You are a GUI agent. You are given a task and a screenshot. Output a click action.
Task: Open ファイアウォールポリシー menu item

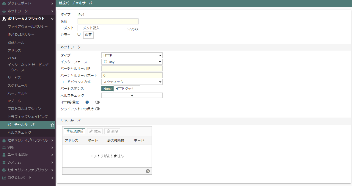pyautogui.click(x=28, y=26)
